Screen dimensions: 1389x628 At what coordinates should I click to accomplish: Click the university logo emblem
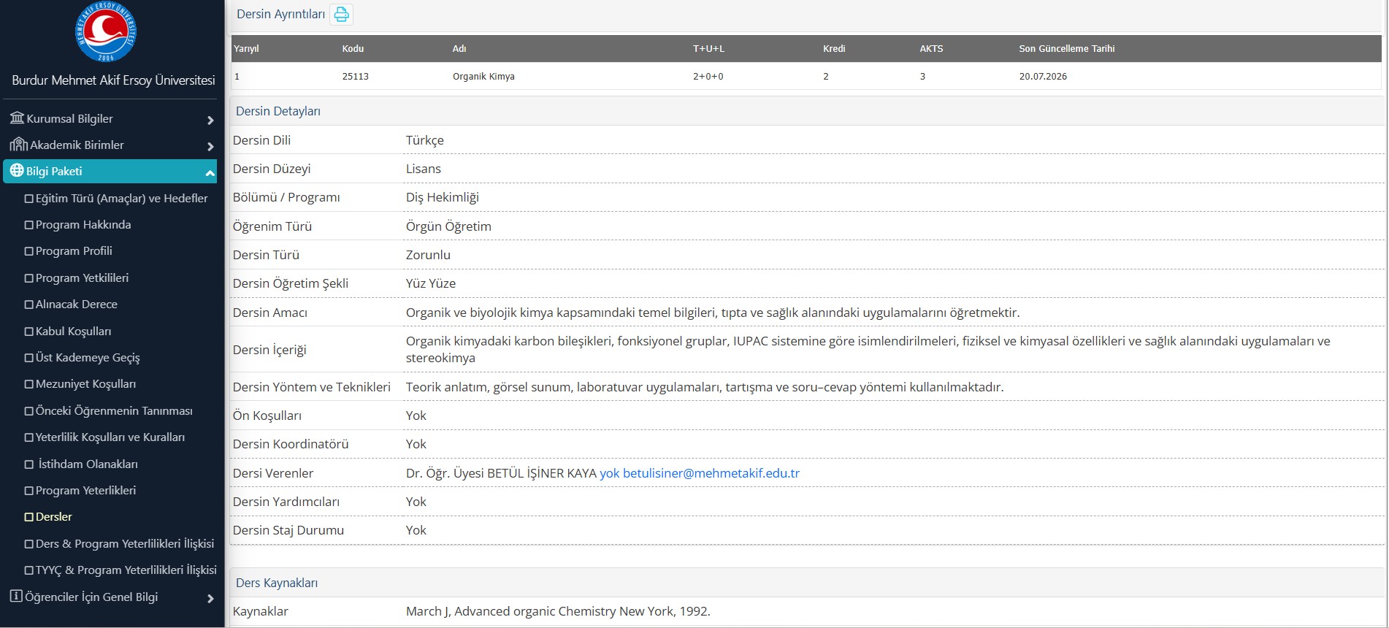coord(107,31)
